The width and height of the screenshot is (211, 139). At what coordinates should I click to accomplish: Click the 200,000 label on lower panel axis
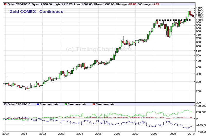[x=201, y=112]
